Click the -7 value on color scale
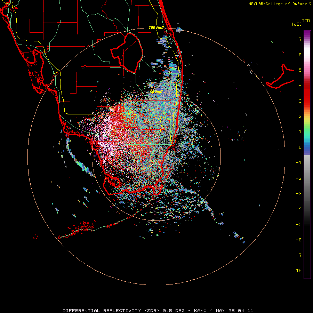Image resolution: width=313 pixels, height=313 pixels. coord(299,255)
